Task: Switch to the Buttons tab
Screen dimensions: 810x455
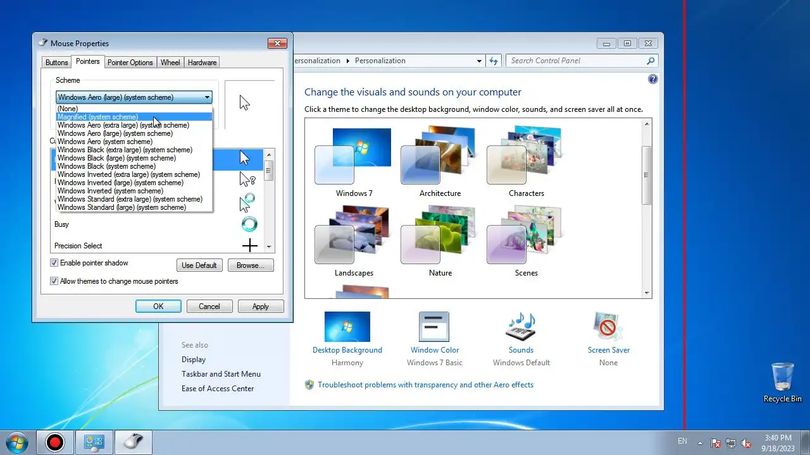Action: tap(56, 63)
